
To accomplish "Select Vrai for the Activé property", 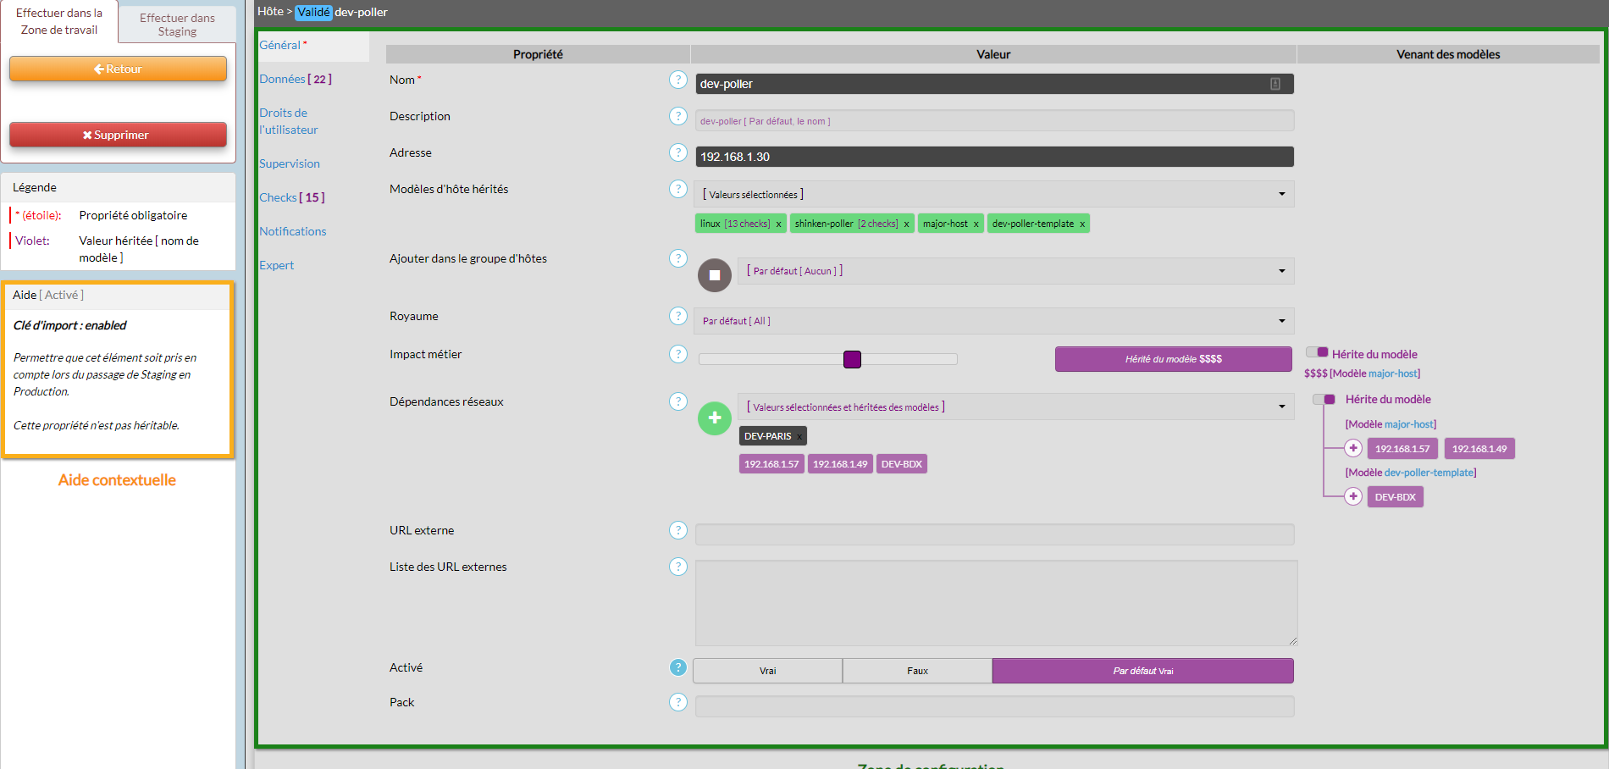I will click(x=767, y=671).
